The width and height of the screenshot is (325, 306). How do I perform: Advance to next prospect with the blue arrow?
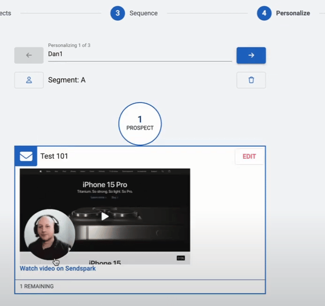coord(251,55)
